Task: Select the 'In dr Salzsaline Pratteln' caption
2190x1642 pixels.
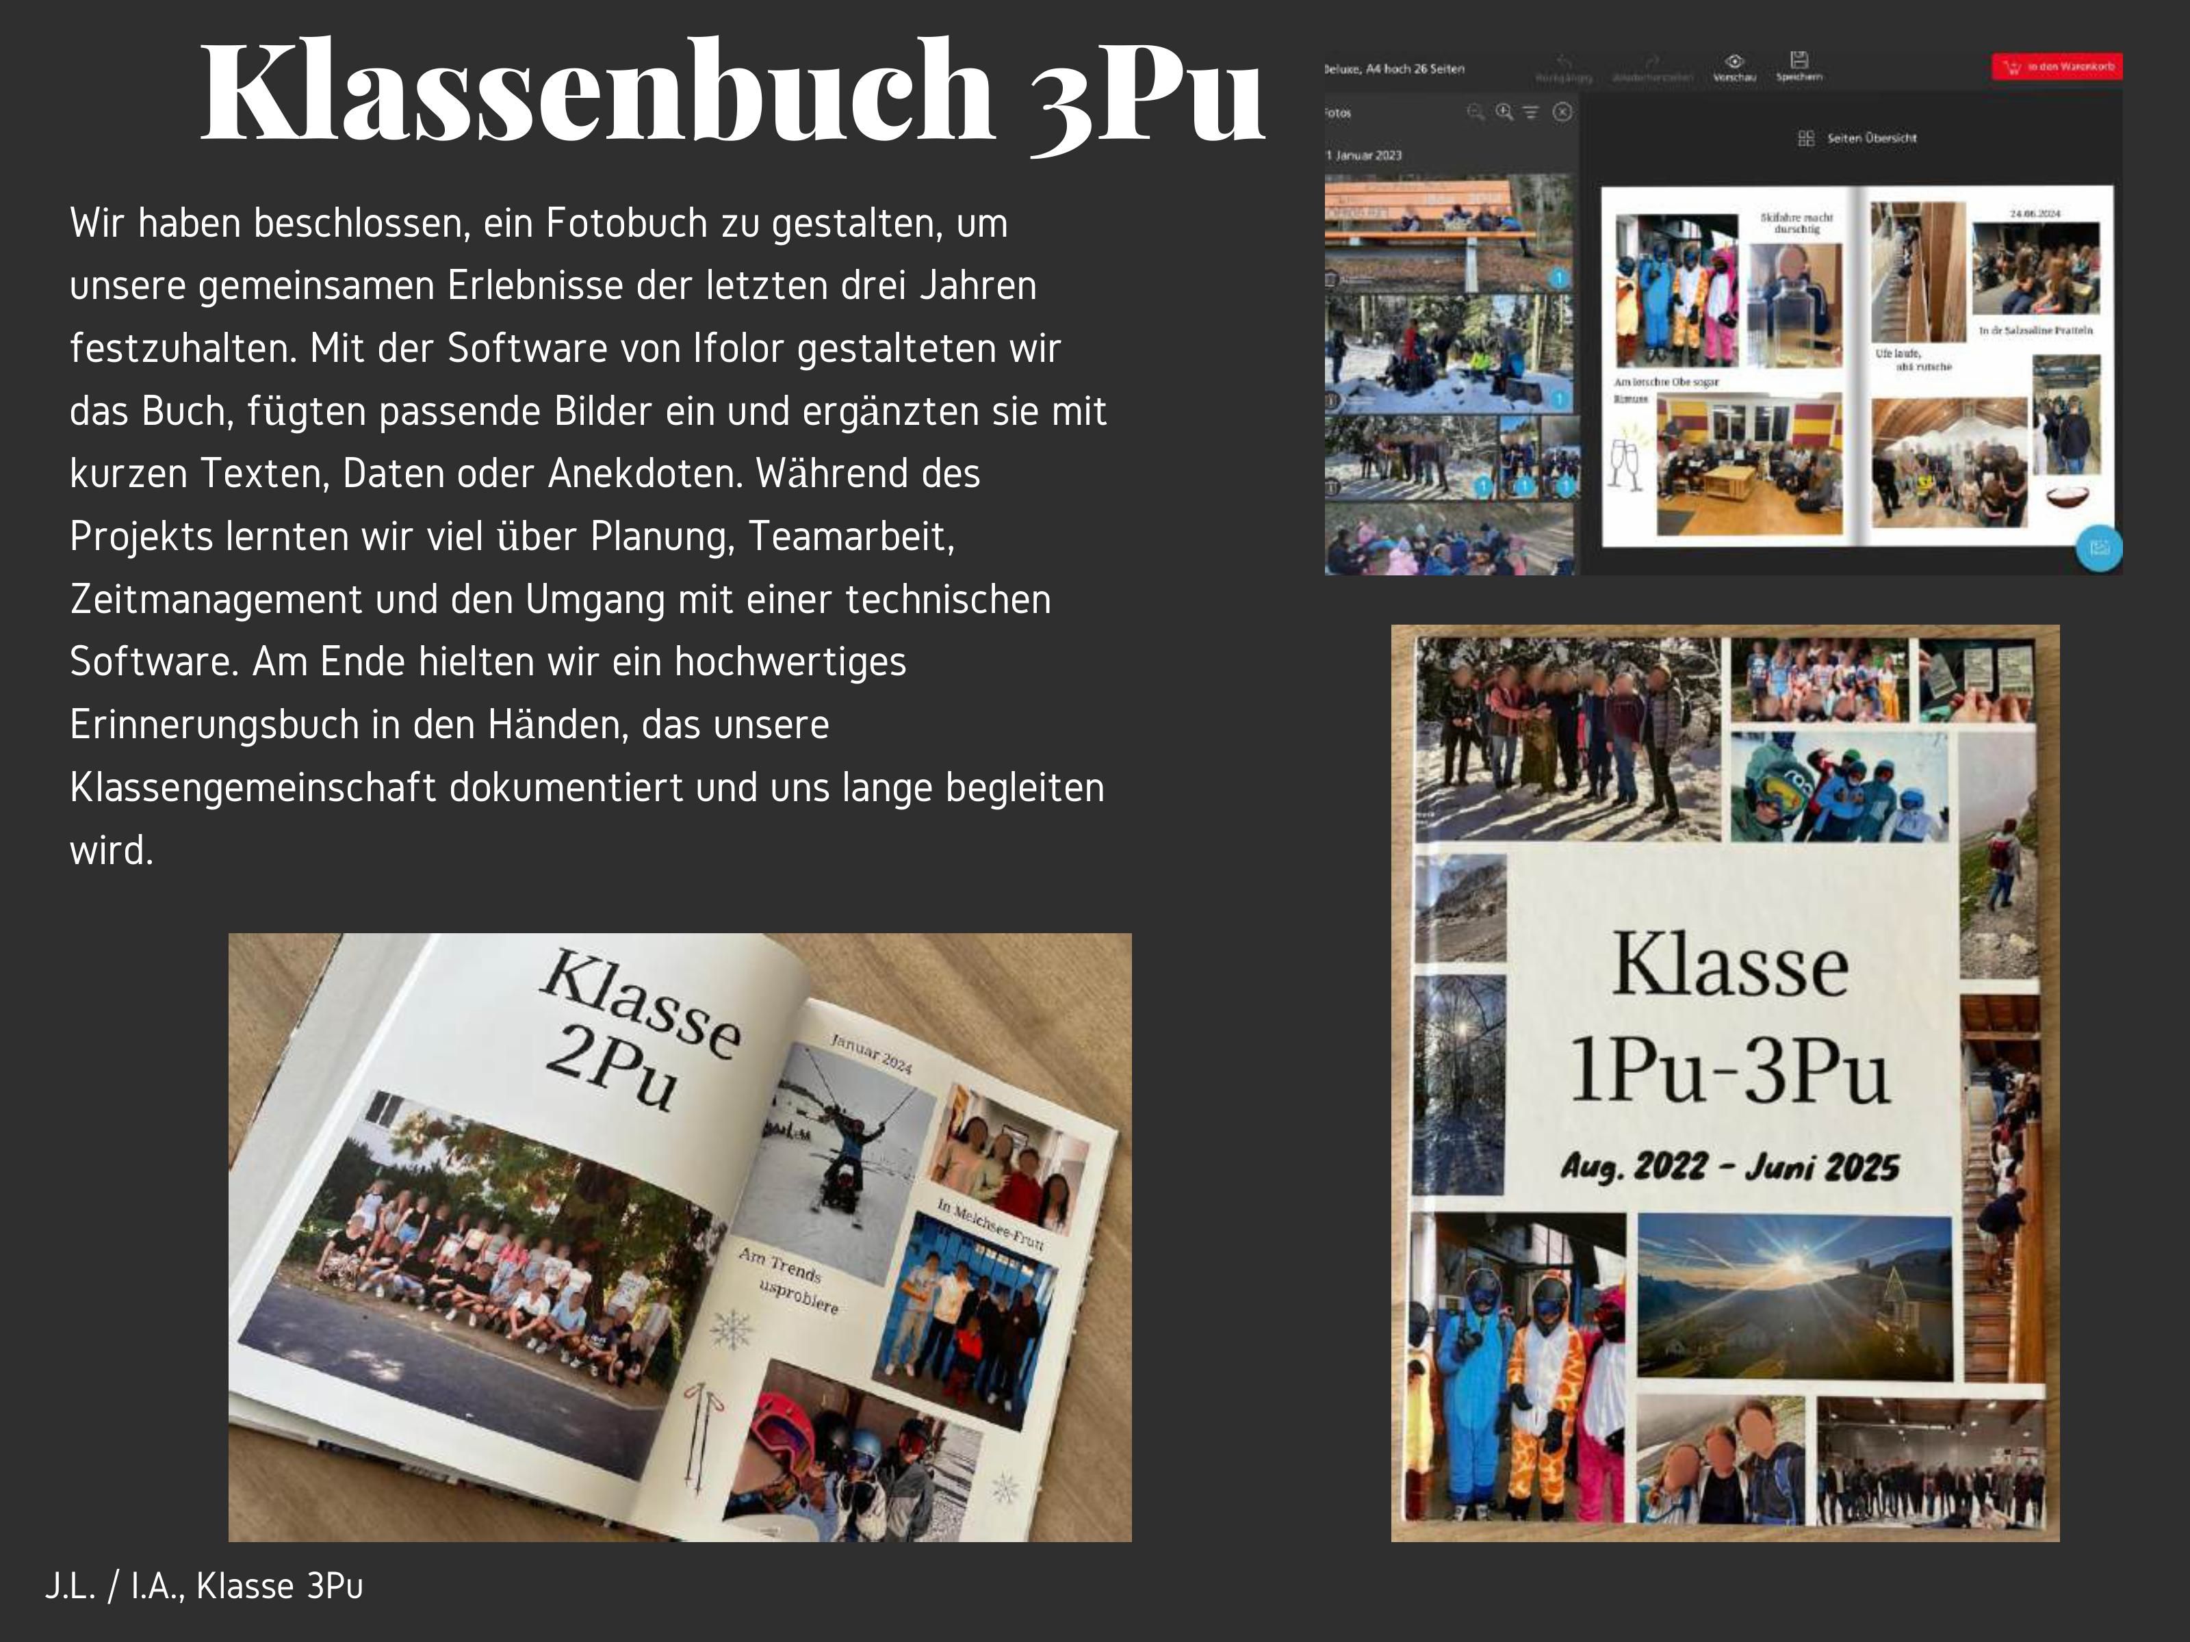Action: click(2035, 330)
